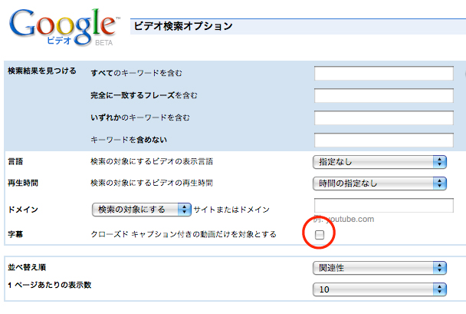Click the すべてのキーワードを含む input field

(x=384, y=73)
